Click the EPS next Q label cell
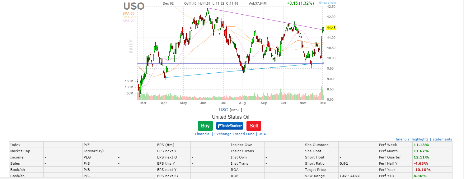Screen dimensions: 464x179 coord(173,157)
